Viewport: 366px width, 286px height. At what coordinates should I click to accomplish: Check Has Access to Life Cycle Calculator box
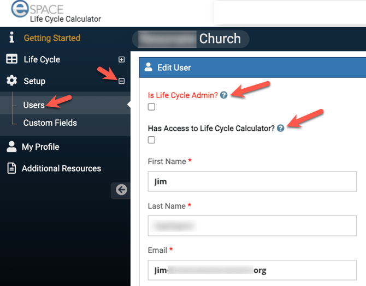152,140
